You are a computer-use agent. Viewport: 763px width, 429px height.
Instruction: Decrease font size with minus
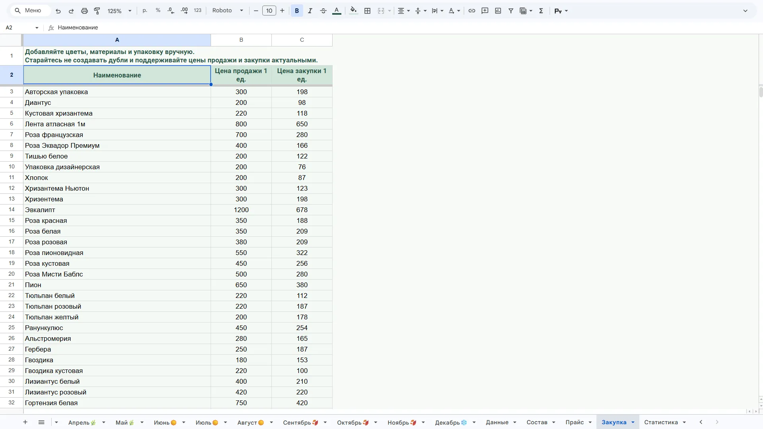pos(256,11)
